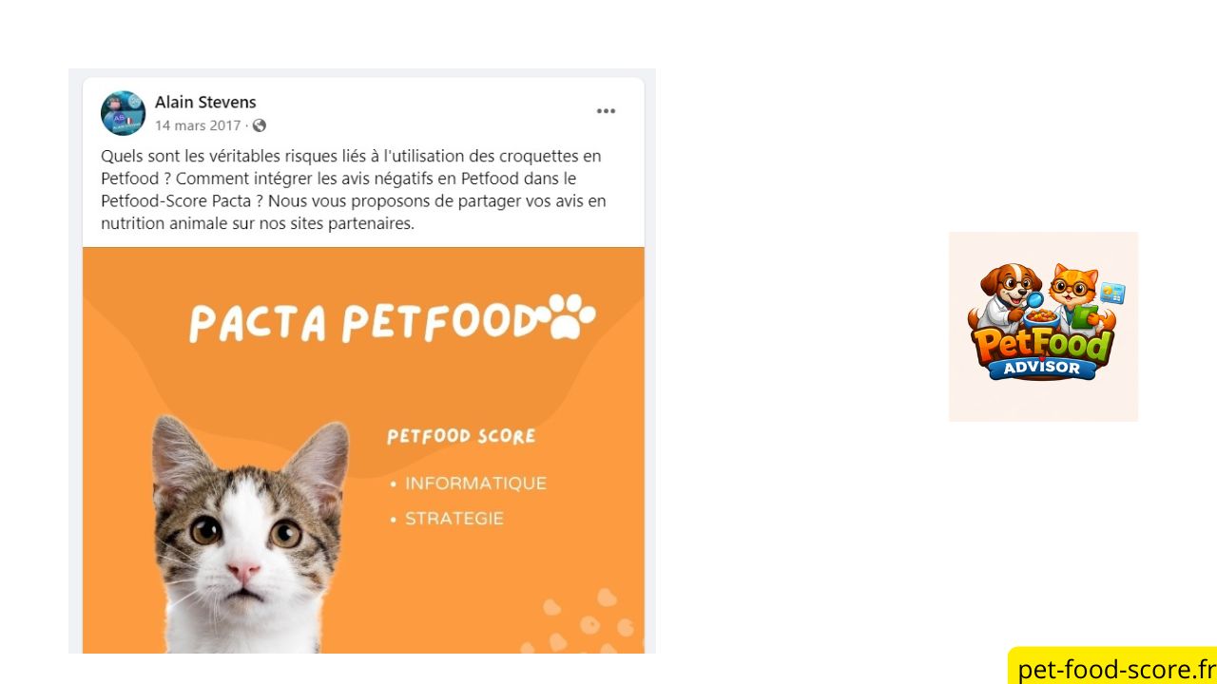Open the post options ellipsis menu
The height and width of the screenshot is (684, 1217).
pos(606,111)
